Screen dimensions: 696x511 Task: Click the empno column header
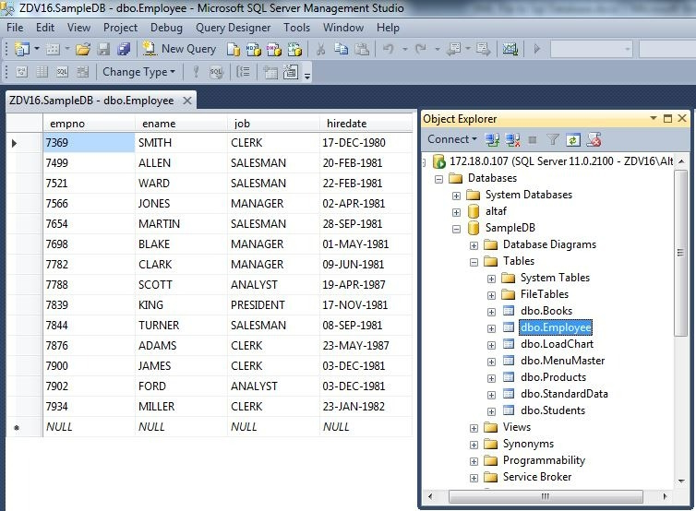pos(89,124)
